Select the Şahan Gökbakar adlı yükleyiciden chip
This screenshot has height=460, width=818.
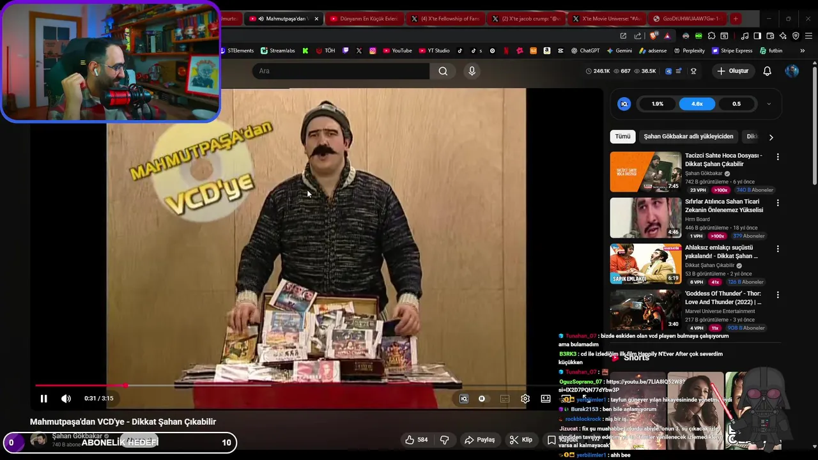click(688, 137)
